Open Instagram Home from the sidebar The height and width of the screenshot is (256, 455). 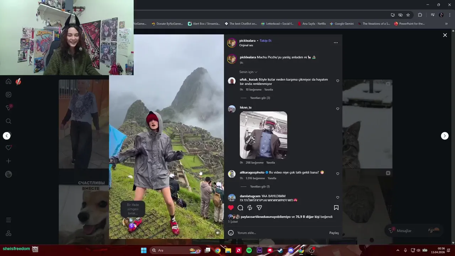point(9,81)
